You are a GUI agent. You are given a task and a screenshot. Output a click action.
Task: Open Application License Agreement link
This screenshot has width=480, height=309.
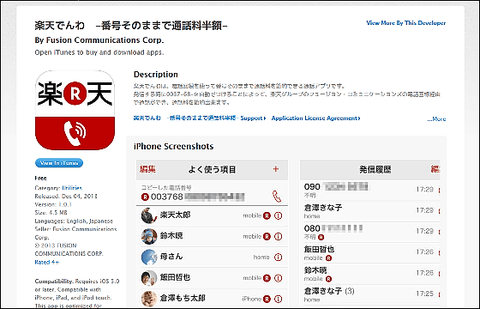[316, 118]
